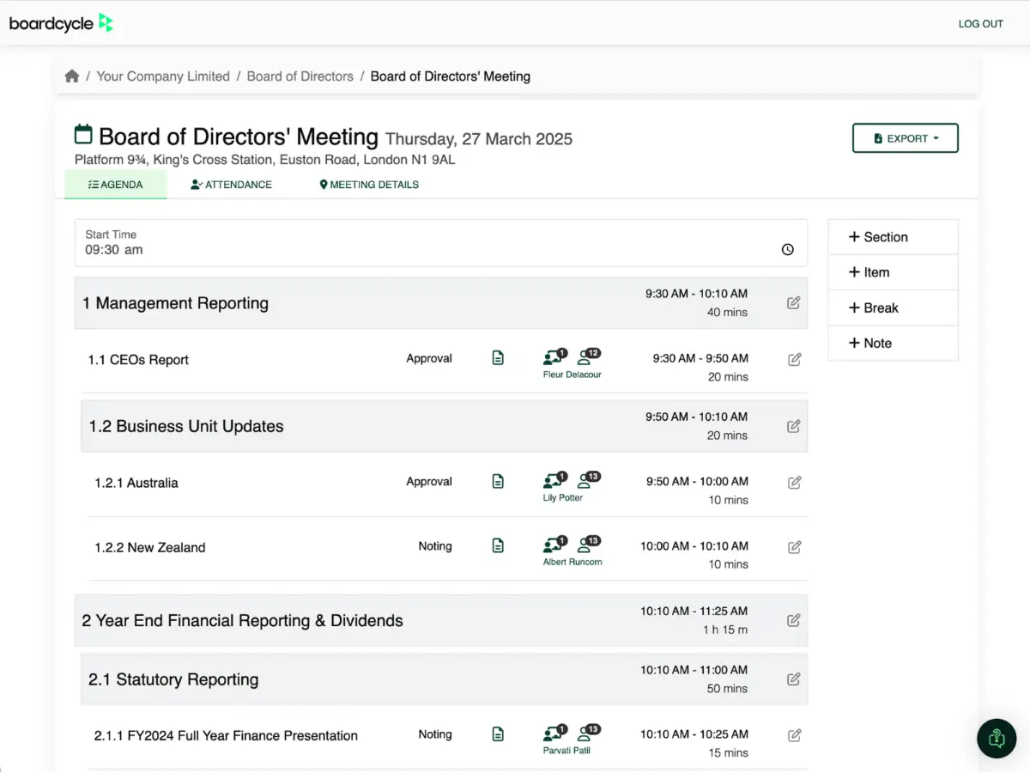
Task: Select the Agenda tab
Action: (116, 185)
